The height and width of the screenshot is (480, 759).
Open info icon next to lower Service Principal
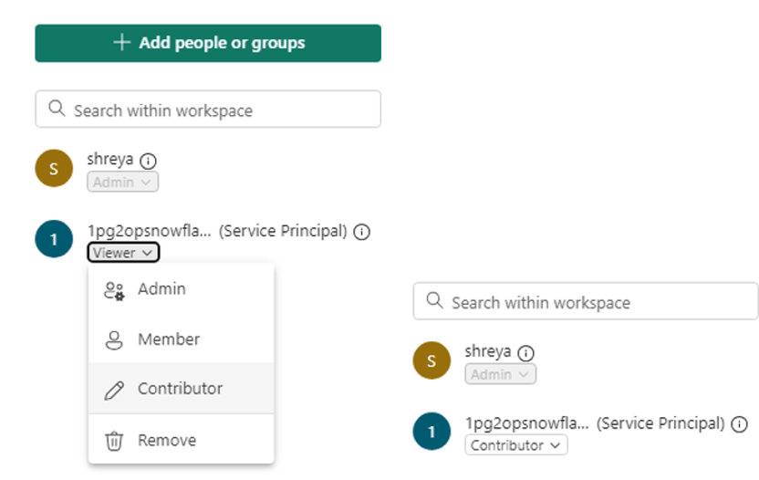tap(739, 424)
